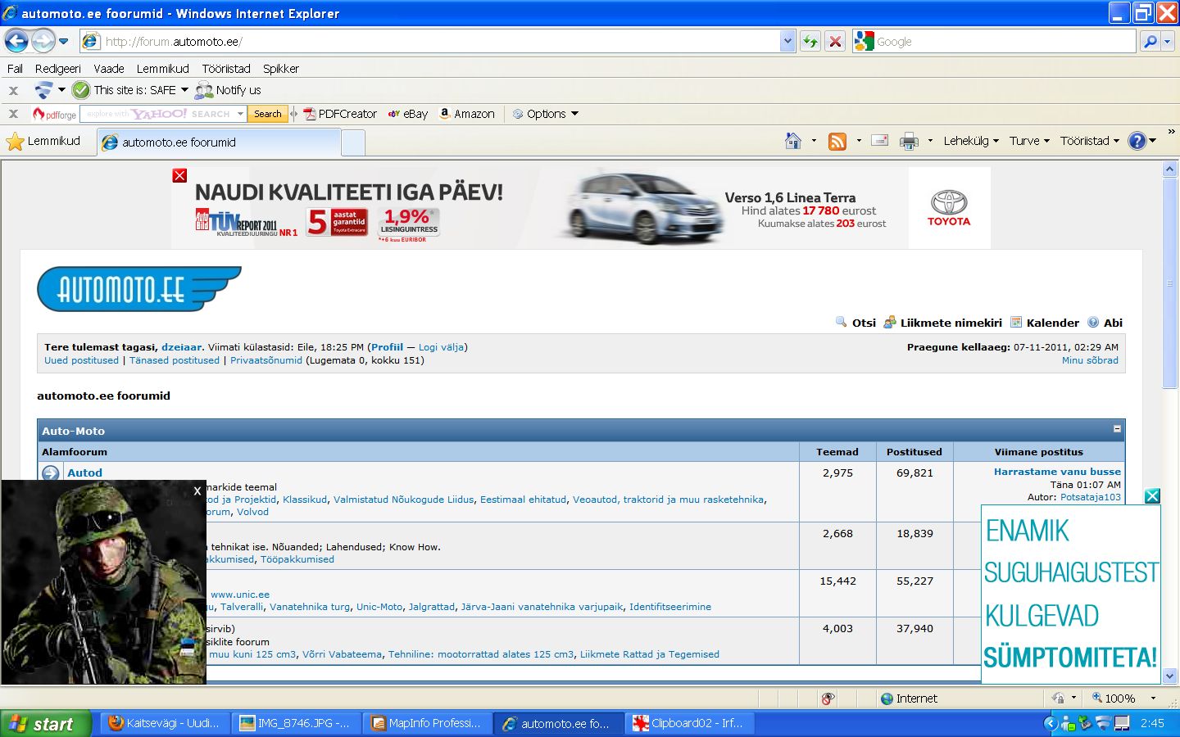Click the red Stop loading icon
1180x737 pixels.
pos(835,42)
